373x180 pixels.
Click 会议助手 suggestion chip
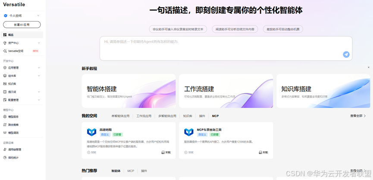click(178, 29)
